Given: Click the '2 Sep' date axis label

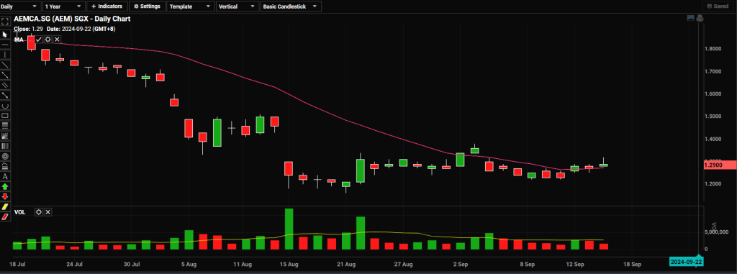Looking at the screenshot, I should pyautogui.click(x=461, y=264).
